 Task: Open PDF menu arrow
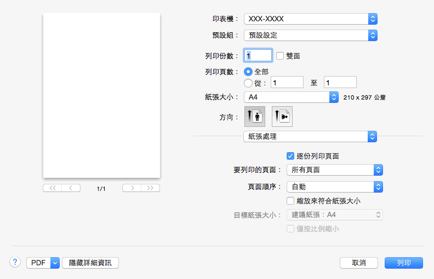(x=55, y=263)
